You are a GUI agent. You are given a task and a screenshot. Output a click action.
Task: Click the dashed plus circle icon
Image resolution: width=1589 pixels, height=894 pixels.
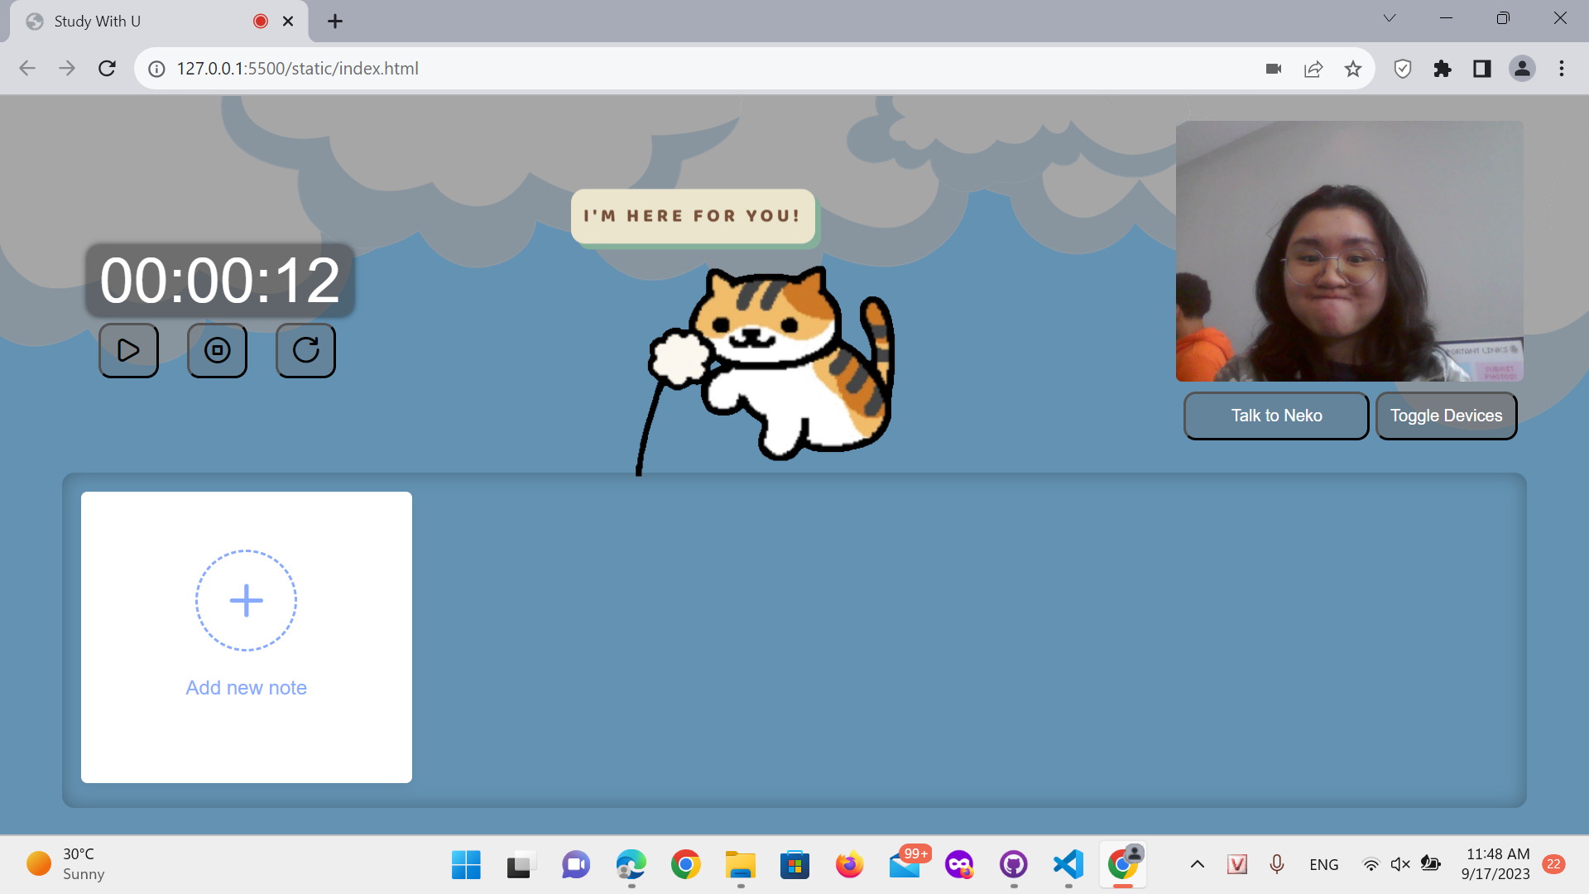[x=246, y=600]
